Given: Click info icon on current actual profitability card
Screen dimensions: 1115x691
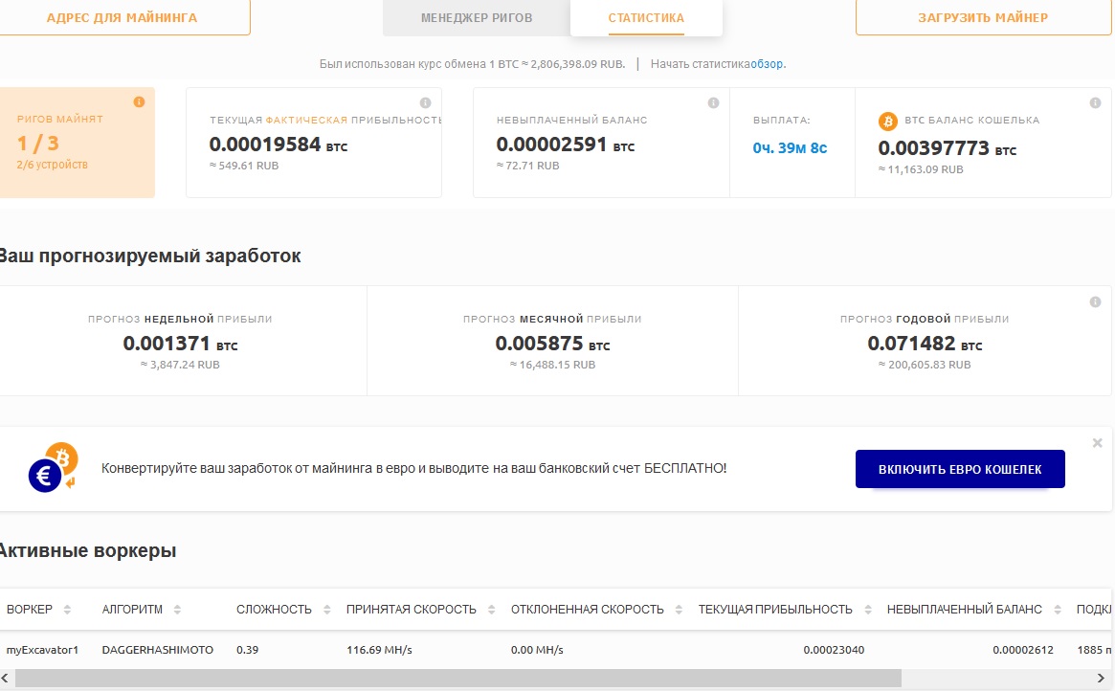Looking at the screenshot, I should coord(425,103).
